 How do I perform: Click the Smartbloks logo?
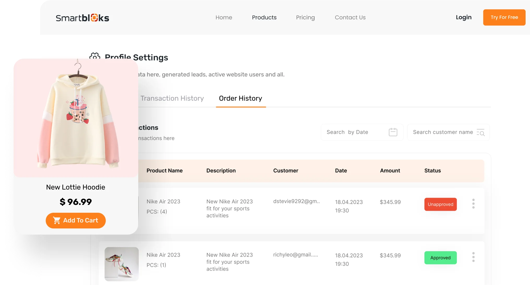pyautogui.click(x=82, y=18)
